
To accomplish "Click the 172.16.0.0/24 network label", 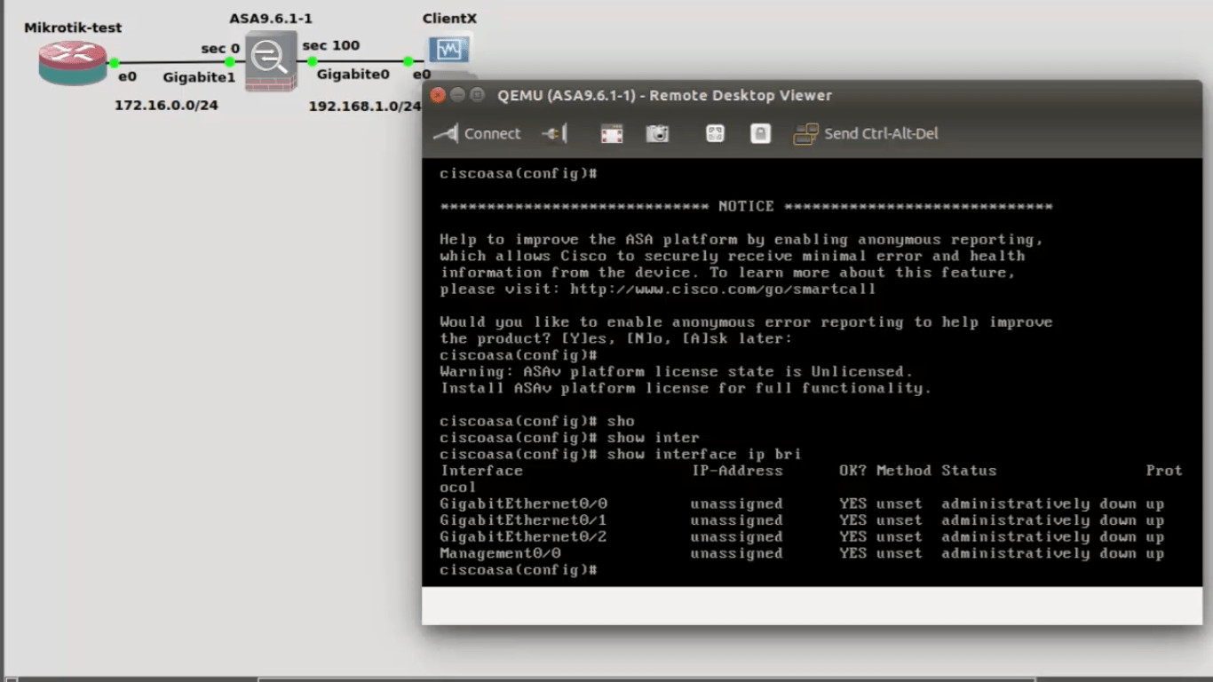I will click(166, 106).
